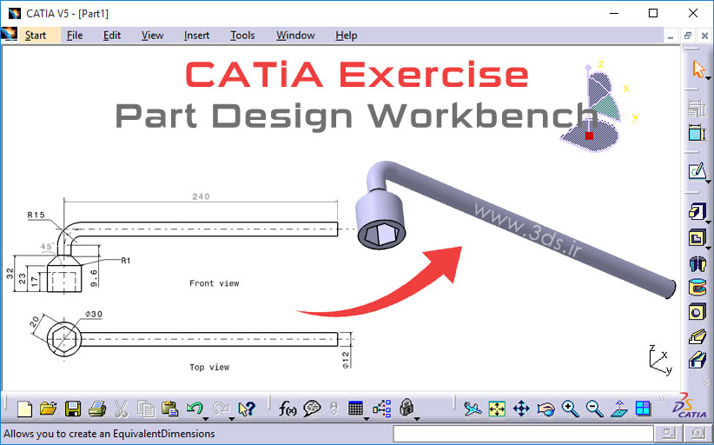Screen dimensions: 714x445
Task: Click the Fit All In icon
Action: pos(497,408)
